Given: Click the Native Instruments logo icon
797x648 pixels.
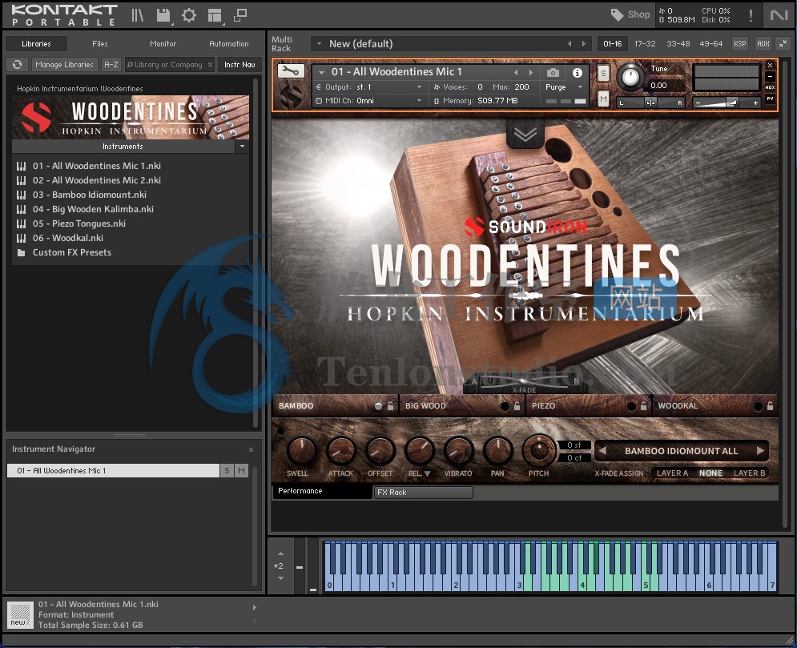Looking at the screenshot, I should point(779,15).
